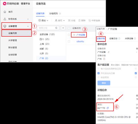138x124 pixels.
Task: Click the plus button to add a group
Action: 63,28
